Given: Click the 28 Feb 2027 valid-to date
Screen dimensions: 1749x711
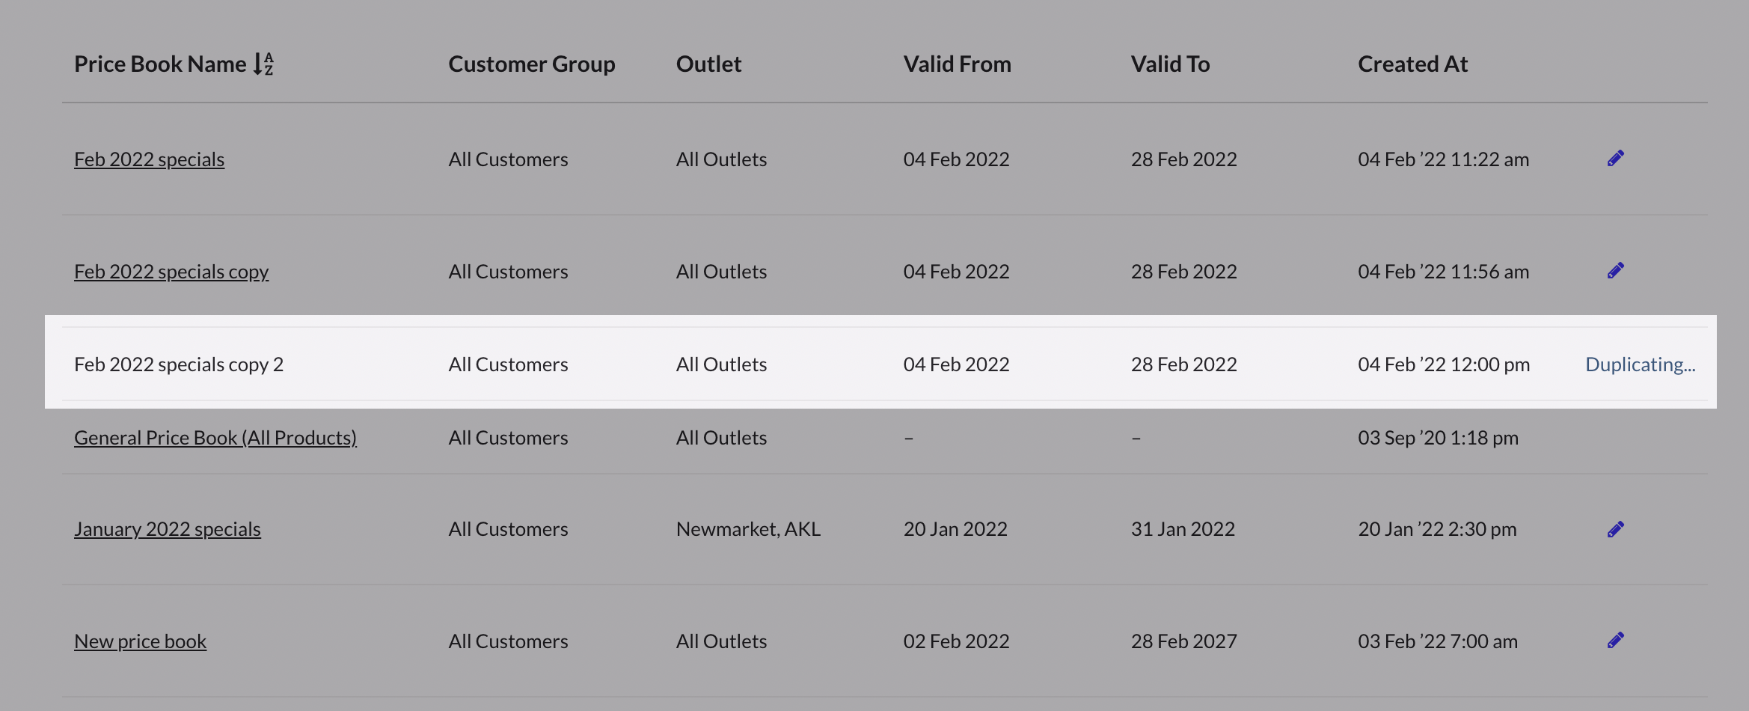Looking at the screenshot, I should pos(1183,641).
